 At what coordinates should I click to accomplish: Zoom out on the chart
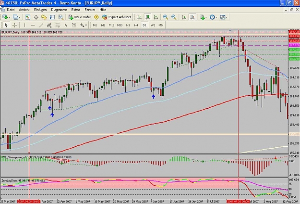click(174, 17)
